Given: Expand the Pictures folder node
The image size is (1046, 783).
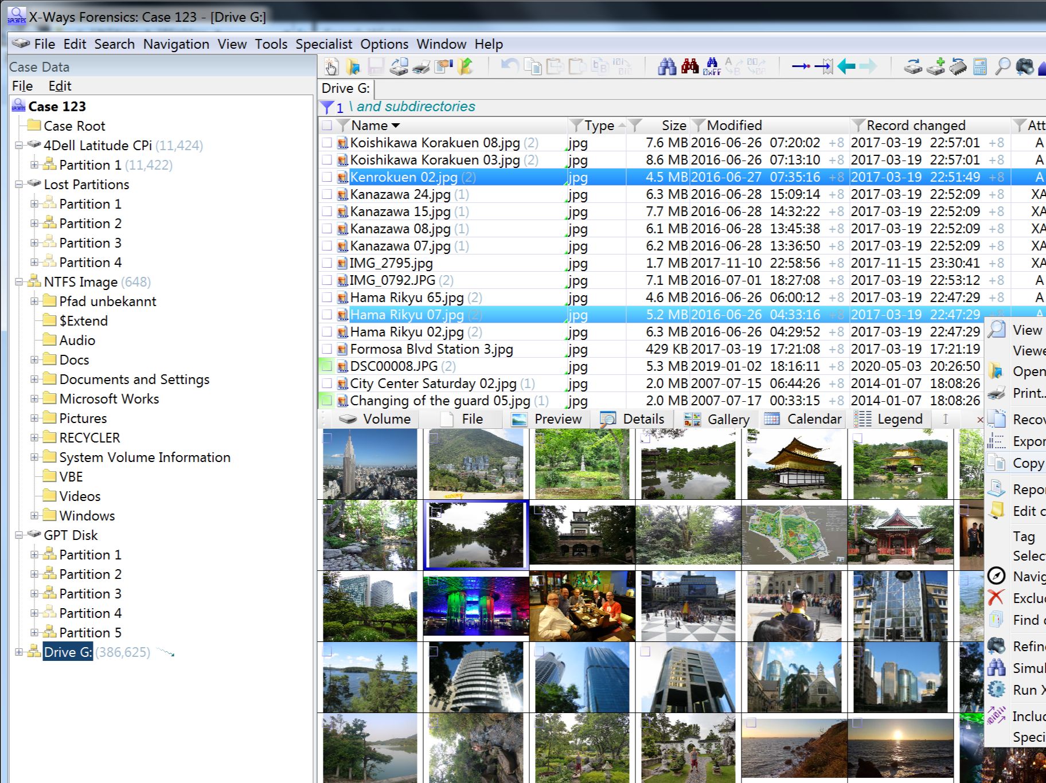Looking at the screenshot, I should pos(34,418).
